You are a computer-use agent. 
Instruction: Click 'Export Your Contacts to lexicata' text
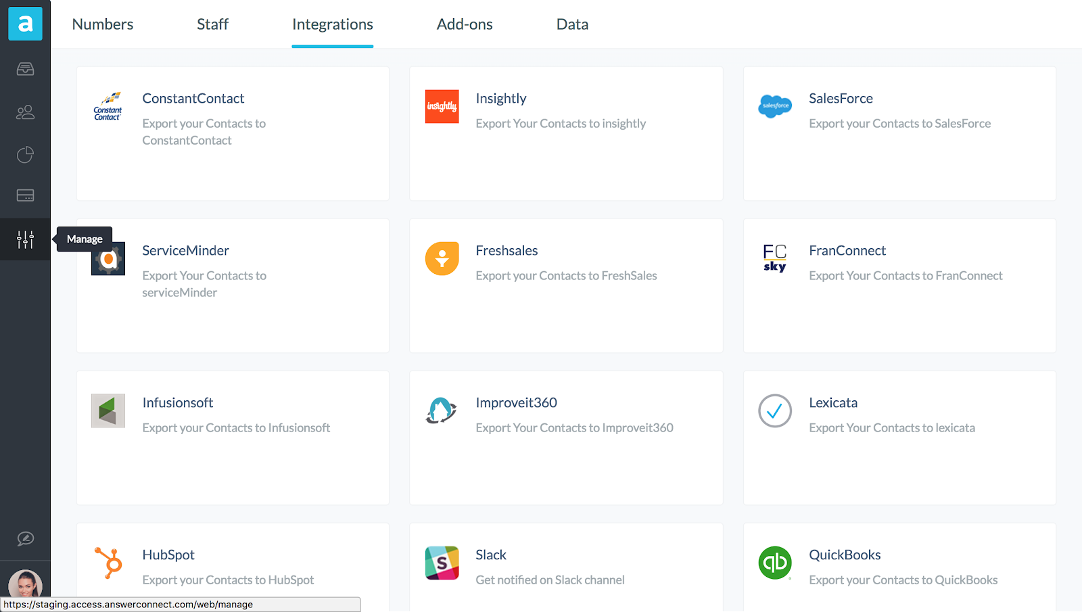892,428
